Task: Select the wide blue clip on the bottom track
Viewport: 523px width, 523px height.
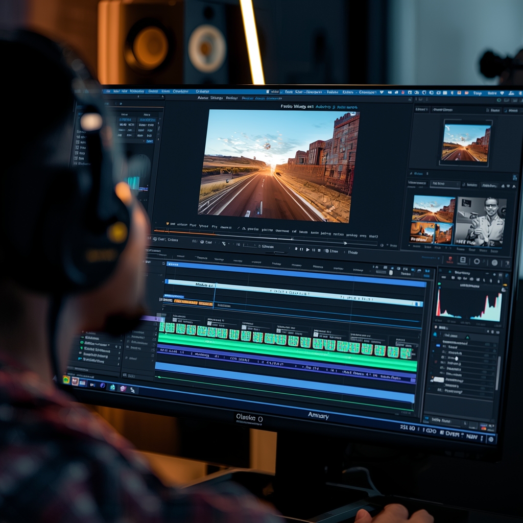Action: pos(284,383)
